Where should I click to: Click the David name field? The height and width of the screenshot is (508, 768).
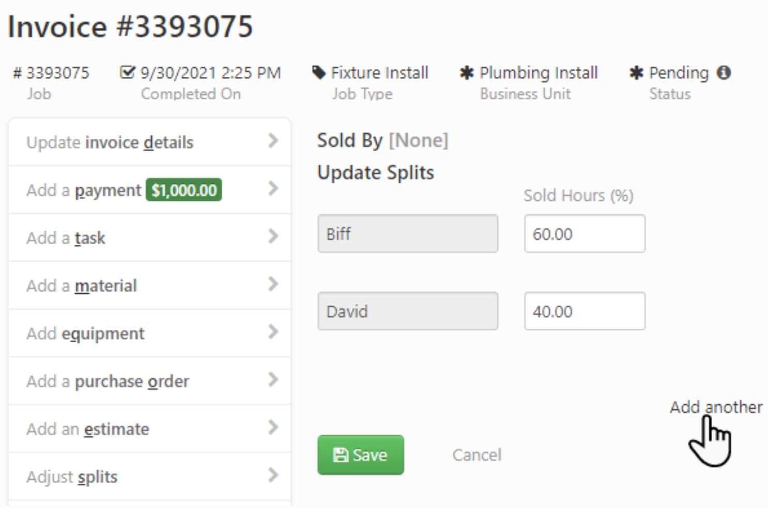click(407, 311)
